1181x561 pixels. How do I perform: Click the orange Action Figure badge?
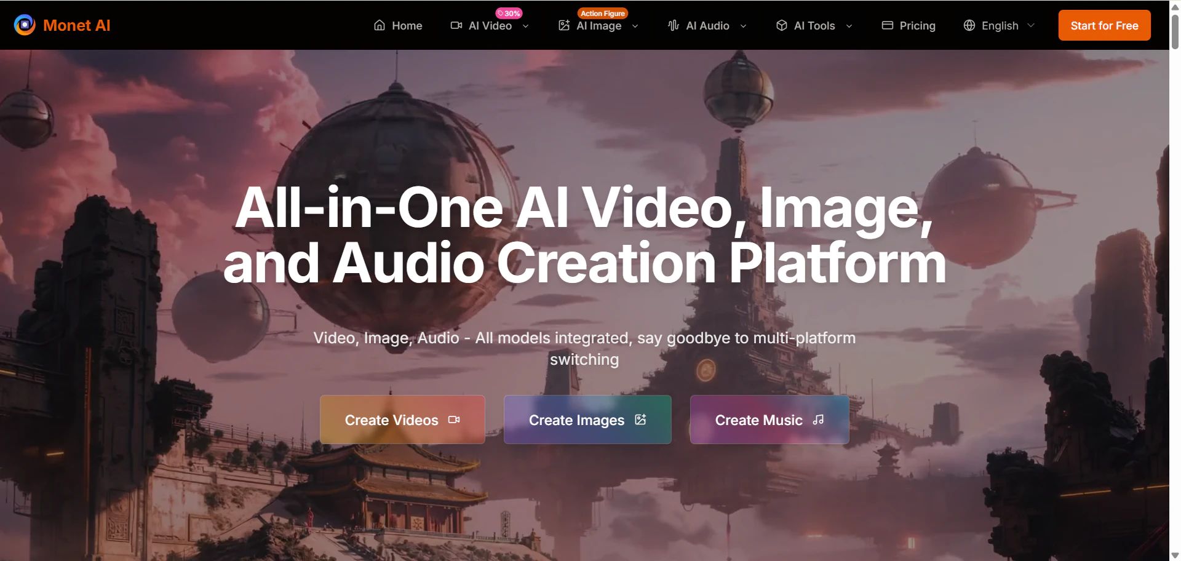coord(602,14)
